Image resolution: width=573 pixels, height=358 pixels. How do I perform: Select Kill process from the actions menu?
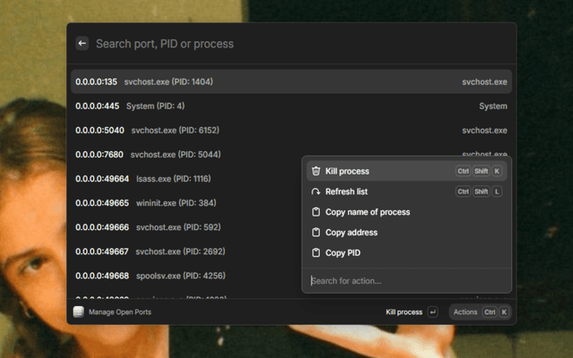click(347, 171)
